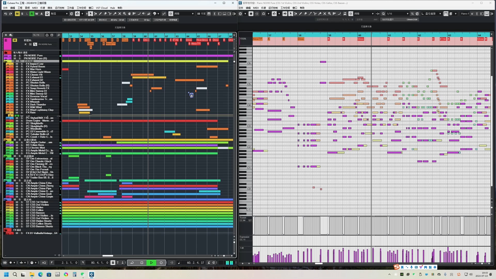Activate the Zoom magnifier tool in project toolbar

click(125, 14)
